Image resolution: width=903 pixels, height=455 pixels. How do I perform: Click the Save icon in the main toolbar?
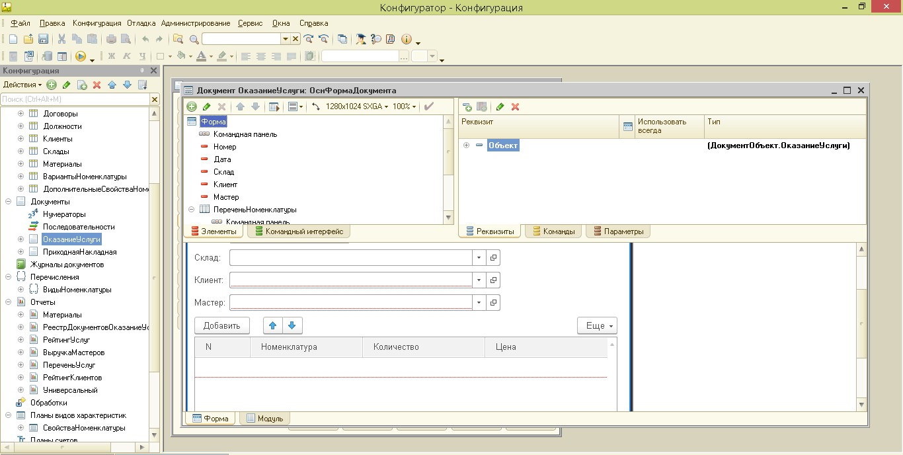(43, 39)
